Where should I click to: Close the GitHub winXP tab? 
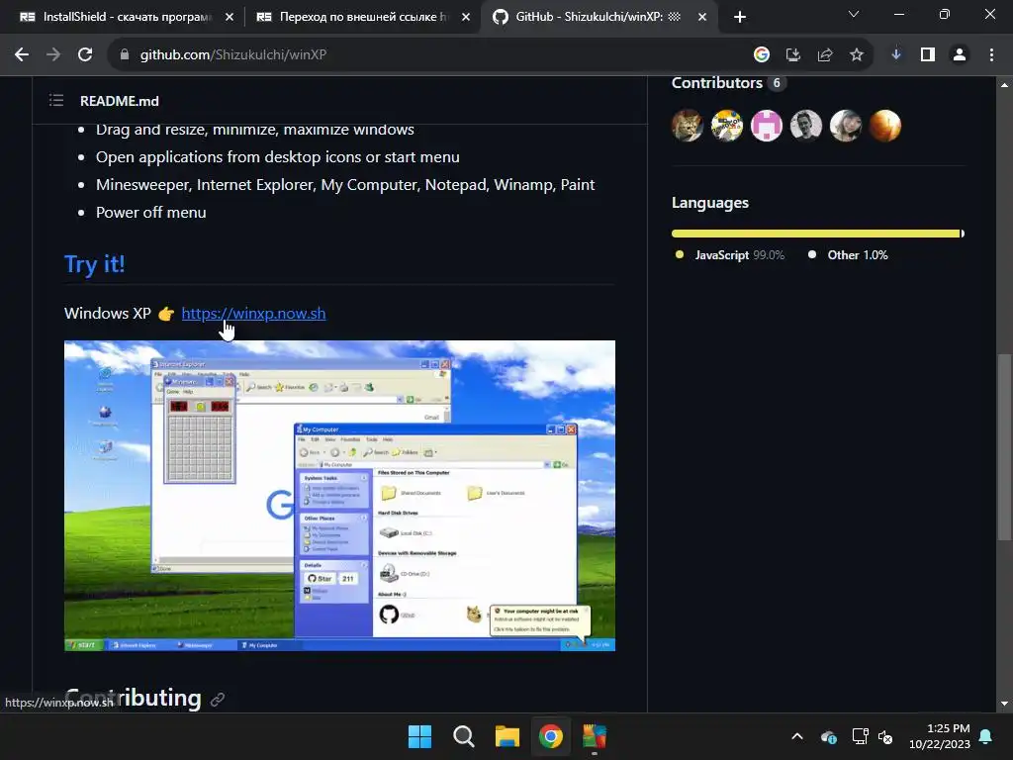(702, 18)
